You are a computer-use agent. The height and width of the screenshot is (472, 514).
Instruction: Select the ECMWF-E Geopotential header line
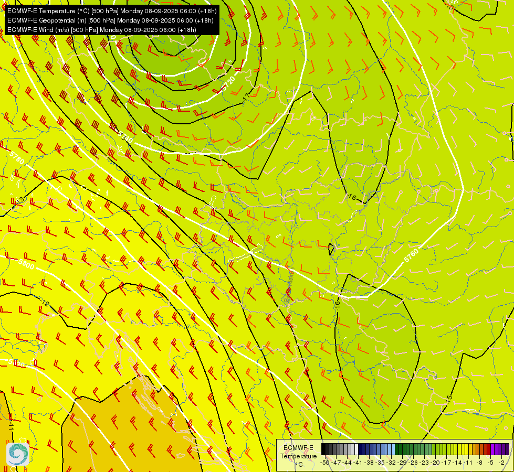point(110,20)
